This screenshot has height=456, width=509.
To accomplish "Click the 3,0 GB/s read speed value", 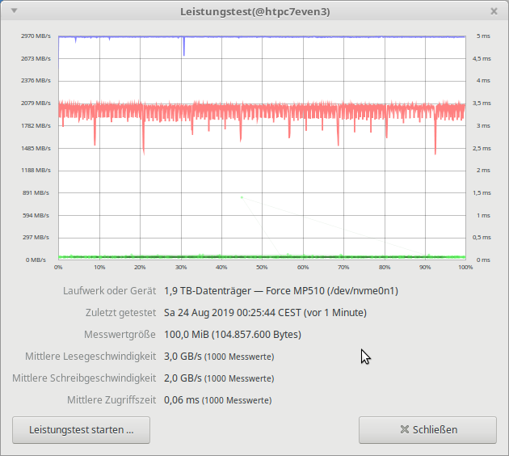I will [182, 356].
